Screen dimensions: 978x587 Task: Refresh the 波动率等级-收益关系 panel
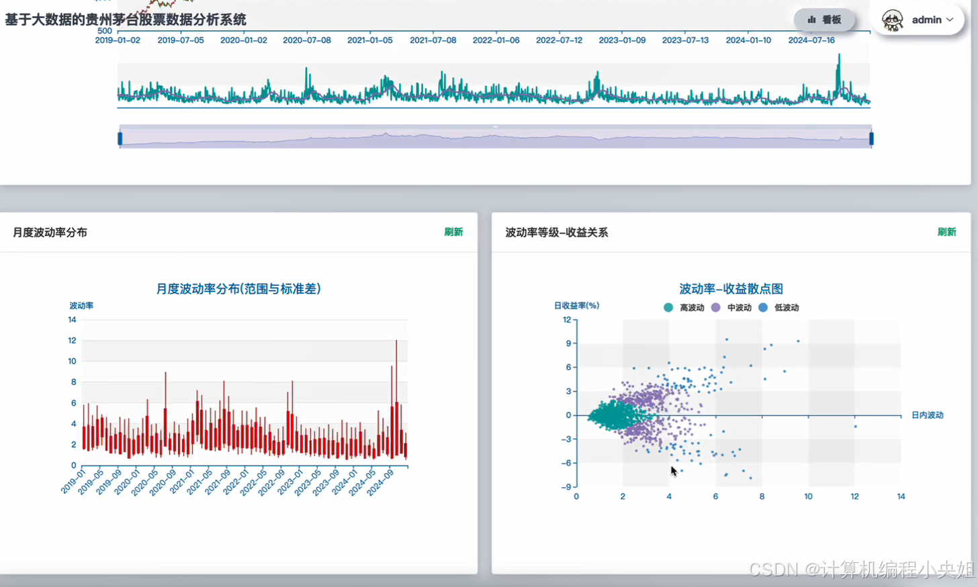tap(946, 232)
